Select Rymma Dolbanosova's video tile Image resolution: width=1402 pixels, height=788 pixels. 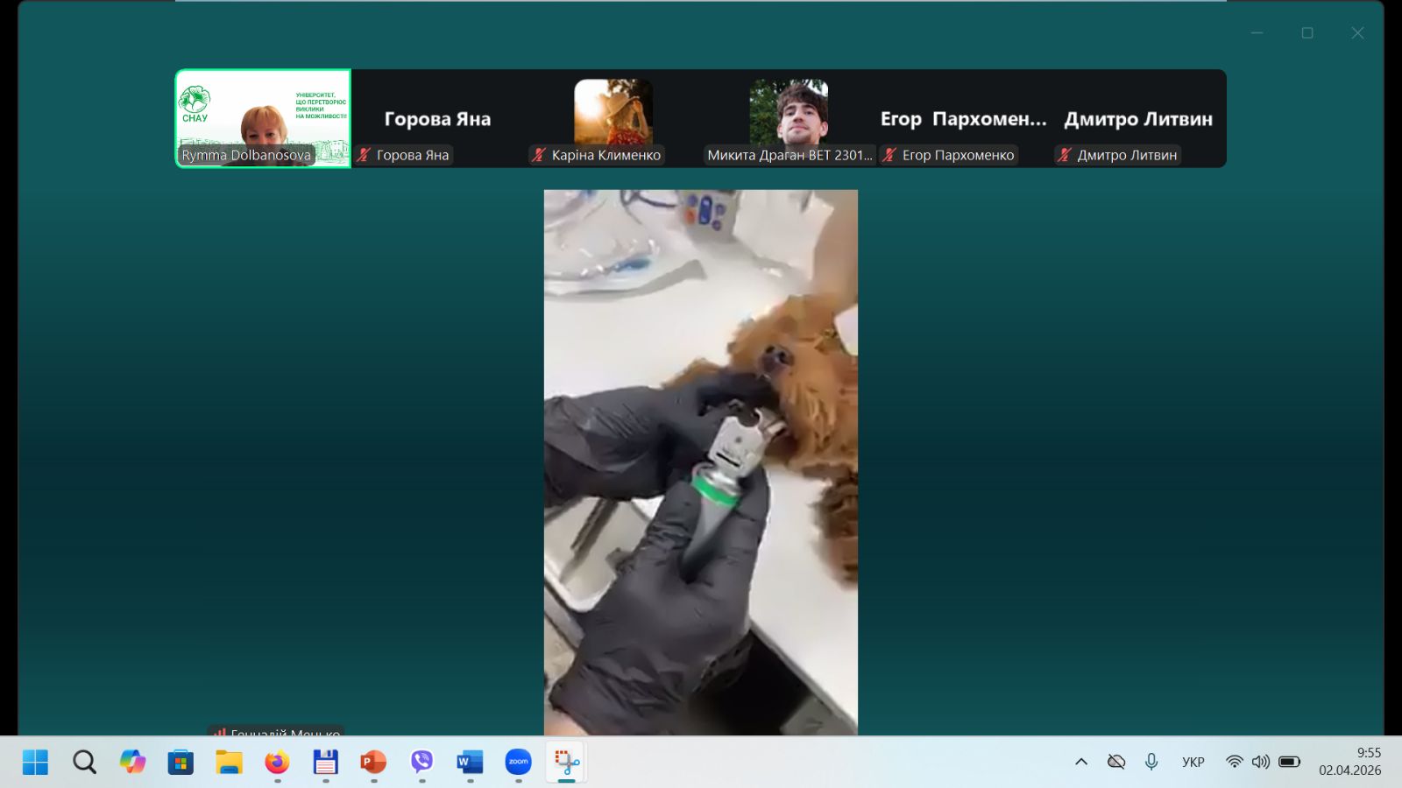(263, 118)
